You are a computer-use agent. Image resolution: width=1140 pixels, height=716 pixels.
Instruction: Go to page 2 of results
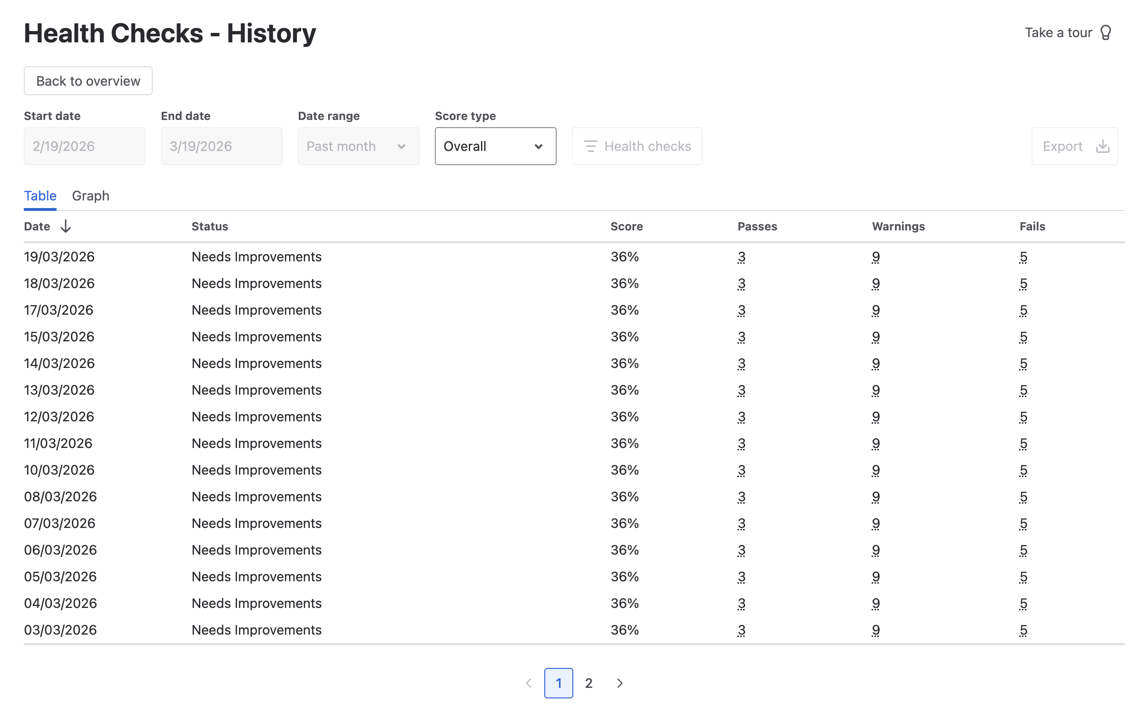[589, 683]
